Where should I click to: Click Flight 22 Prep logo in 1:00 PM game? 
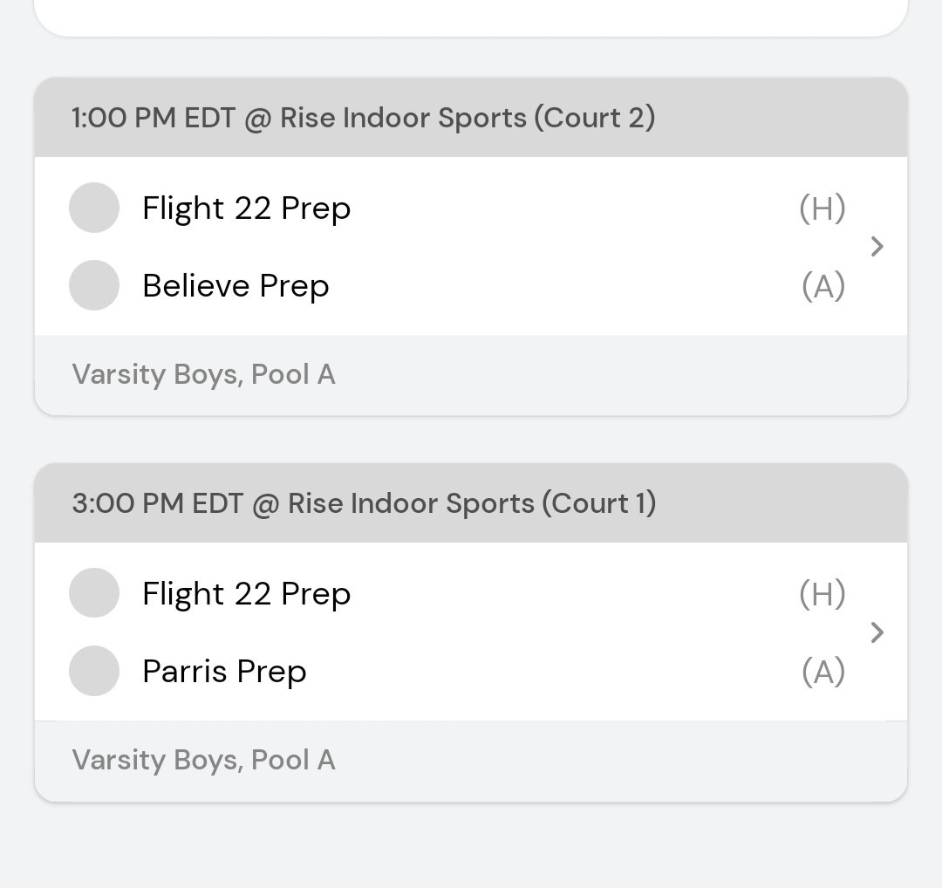pos(94,208)
